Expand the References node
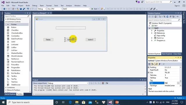Screen dimensions: 186x105 tap(152, 33)
